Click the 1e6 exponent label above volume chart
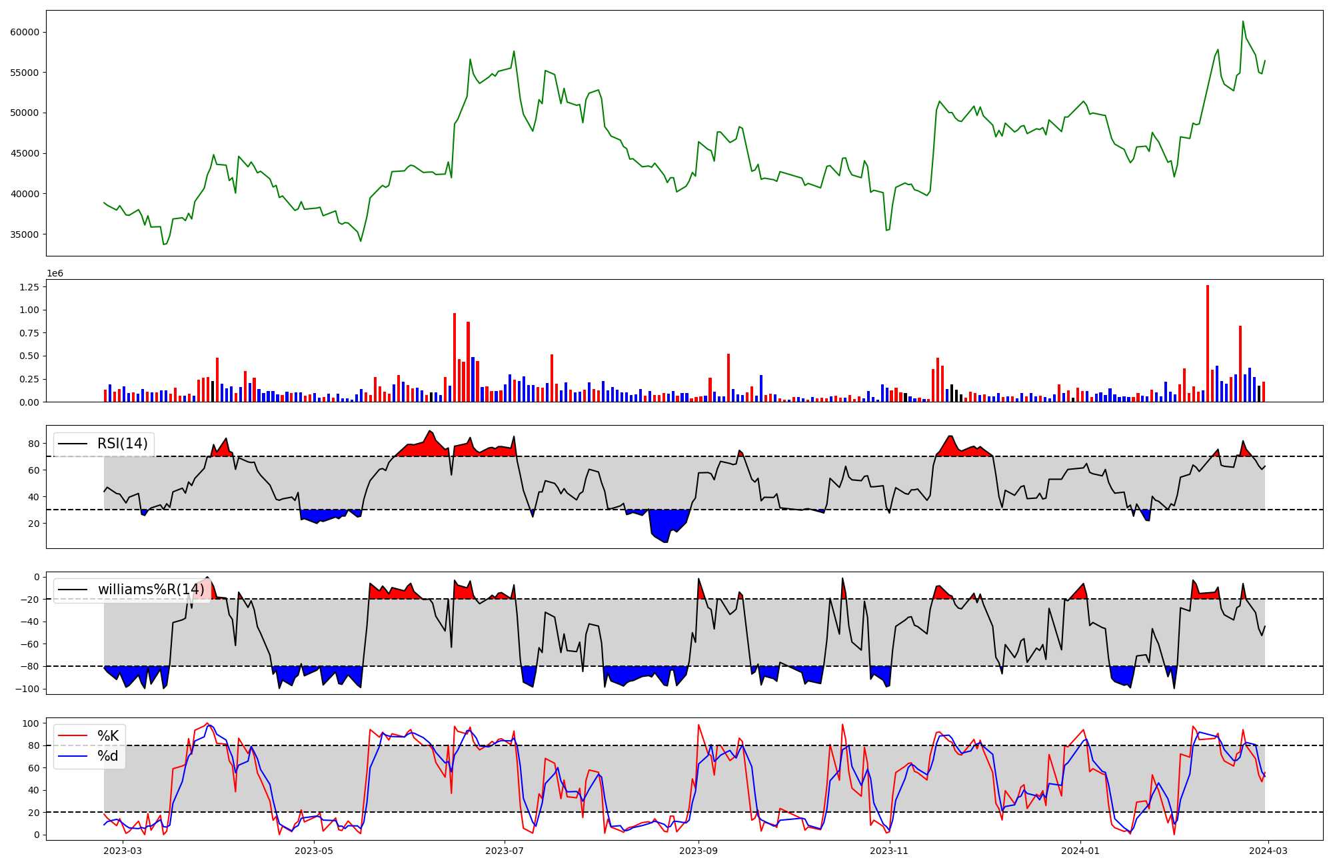 click(55, 274)
